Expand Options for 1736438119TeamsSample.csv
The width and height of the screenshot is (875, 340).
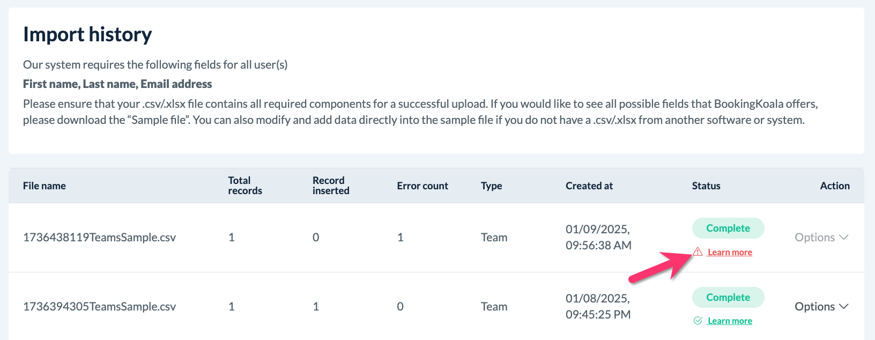pos(821,237)
